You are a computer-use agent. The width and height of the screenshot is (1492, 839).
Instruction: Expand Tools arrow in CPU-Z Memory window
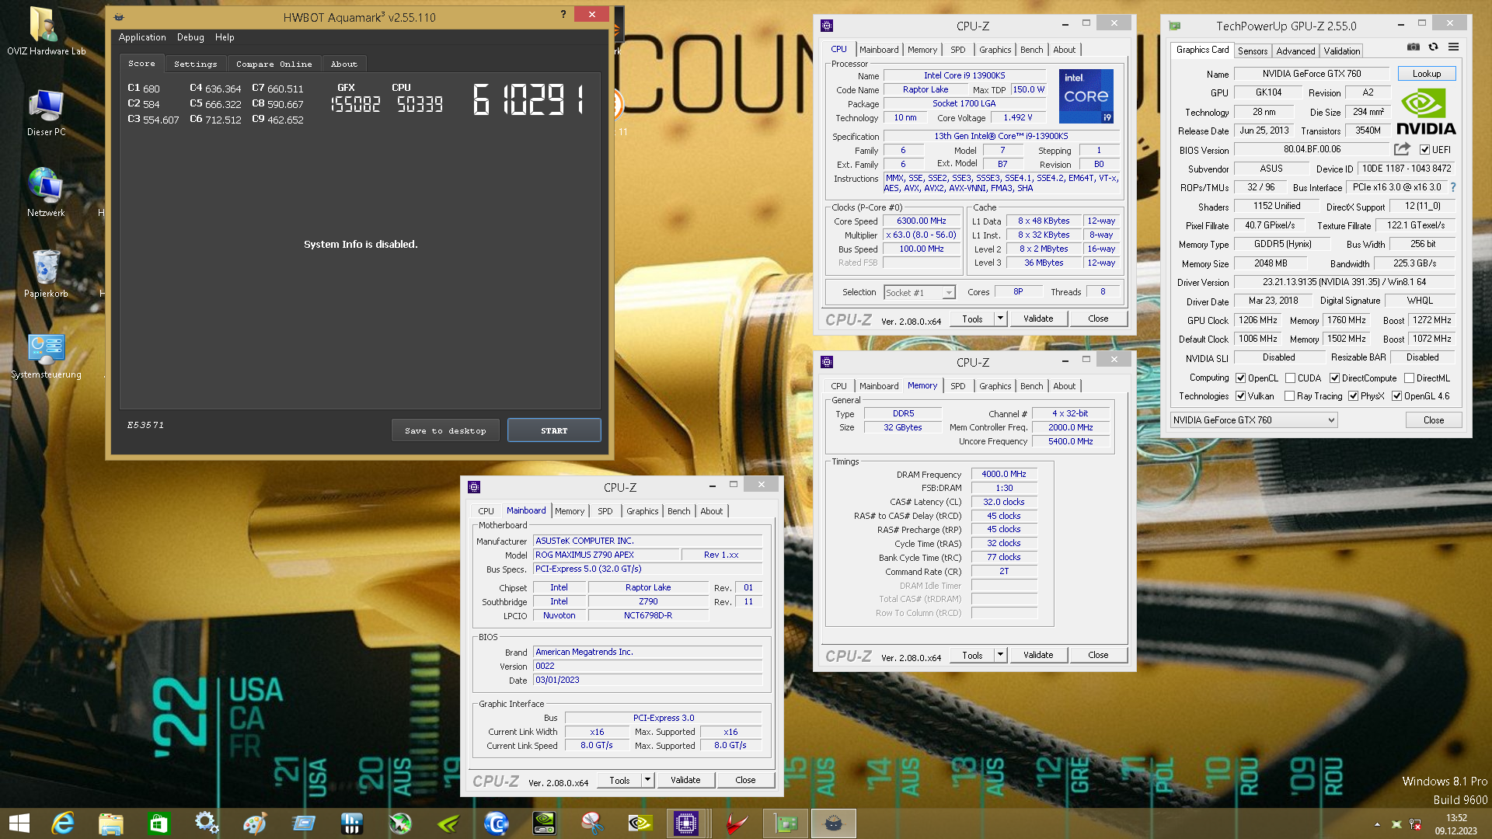coord(1000,655)
